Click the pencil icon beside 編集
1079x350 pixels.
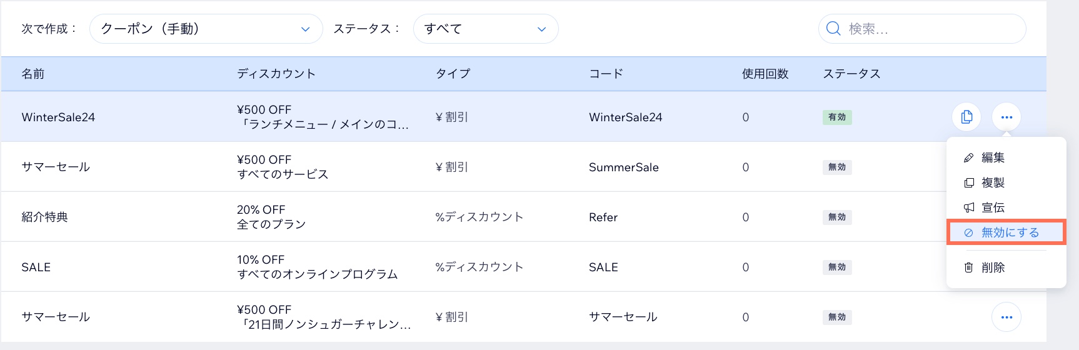(969, 157)
